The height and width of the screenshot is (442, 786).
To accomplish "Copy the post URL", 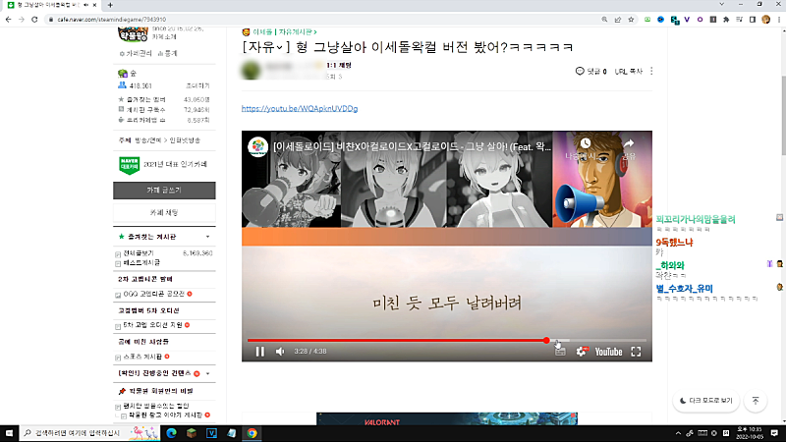I will coord(629,71).
